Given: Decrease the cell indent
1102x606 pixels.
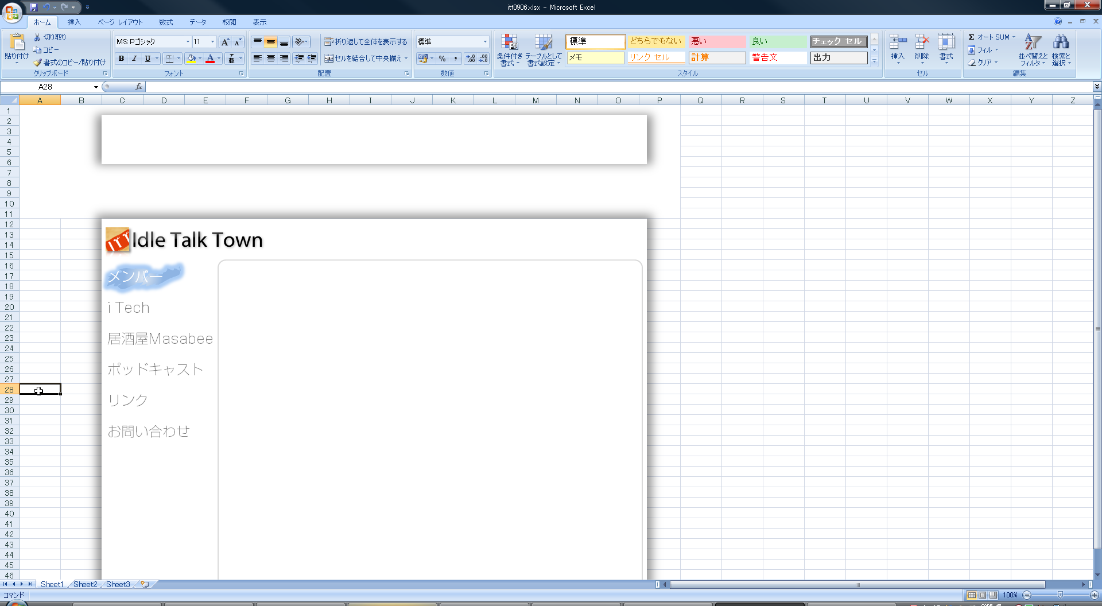Looking at the screenshot, I should pos(299,59).
